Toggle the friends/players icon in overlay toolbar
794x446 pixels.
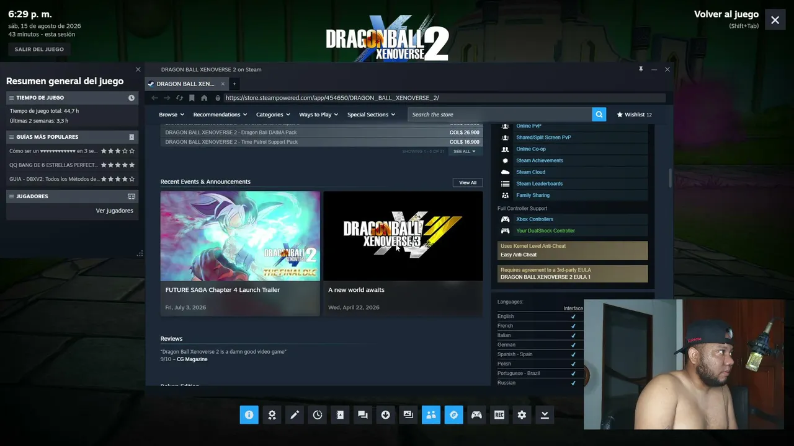[431, 415]
